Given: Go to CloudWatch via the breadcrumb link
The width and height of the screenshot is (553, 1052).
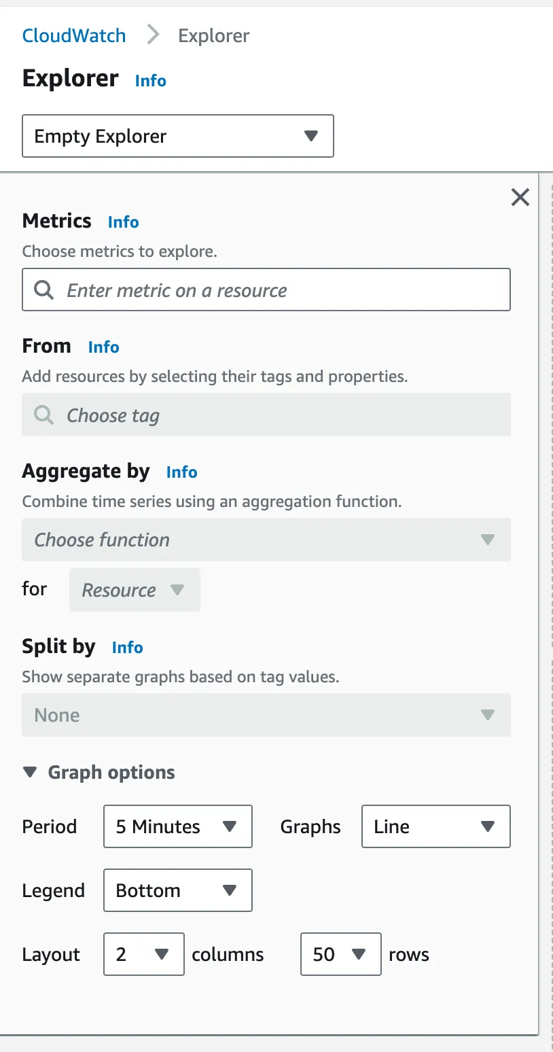Looking at the screenshot, I should (x=73, y=35).
